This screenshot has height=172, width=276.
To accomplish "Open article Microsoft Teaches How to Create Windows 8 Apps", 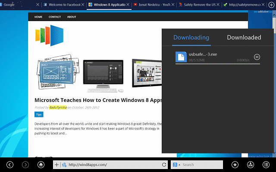I will coord(98,100).
